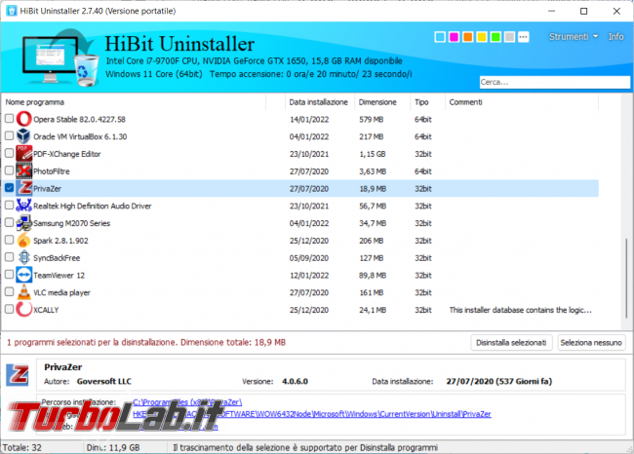Click the Opera Stable program icon
This screenshot has width=634, height=454.
click(x=23, y=119)
